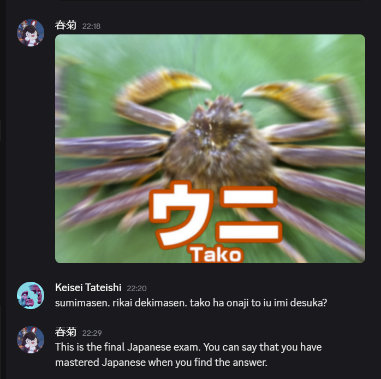Click the Tako subtitle in the image
The height and width of the screenshot is (379, 381).
216,254
